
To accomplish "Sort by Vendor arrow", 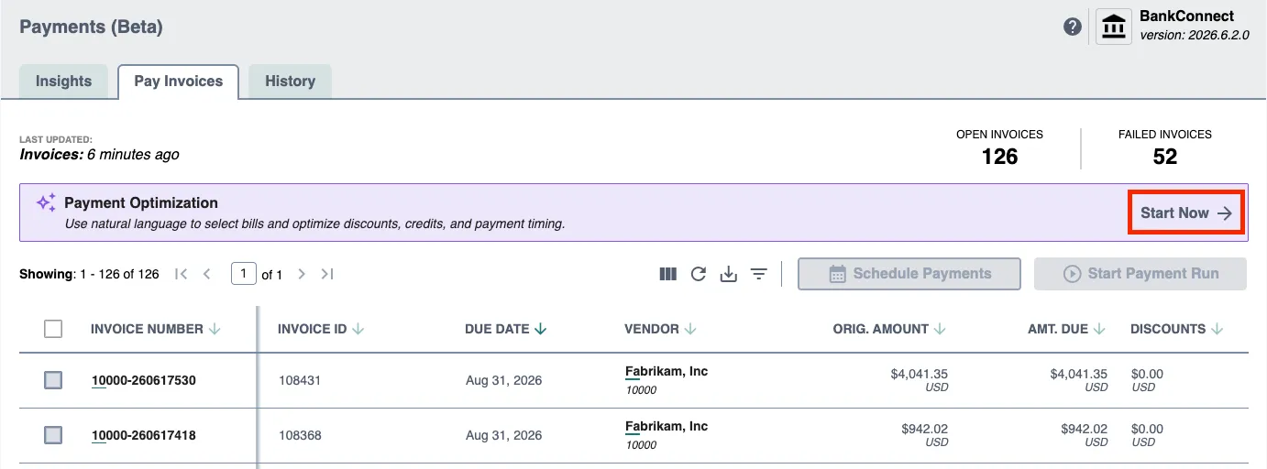I will (690, 329).
